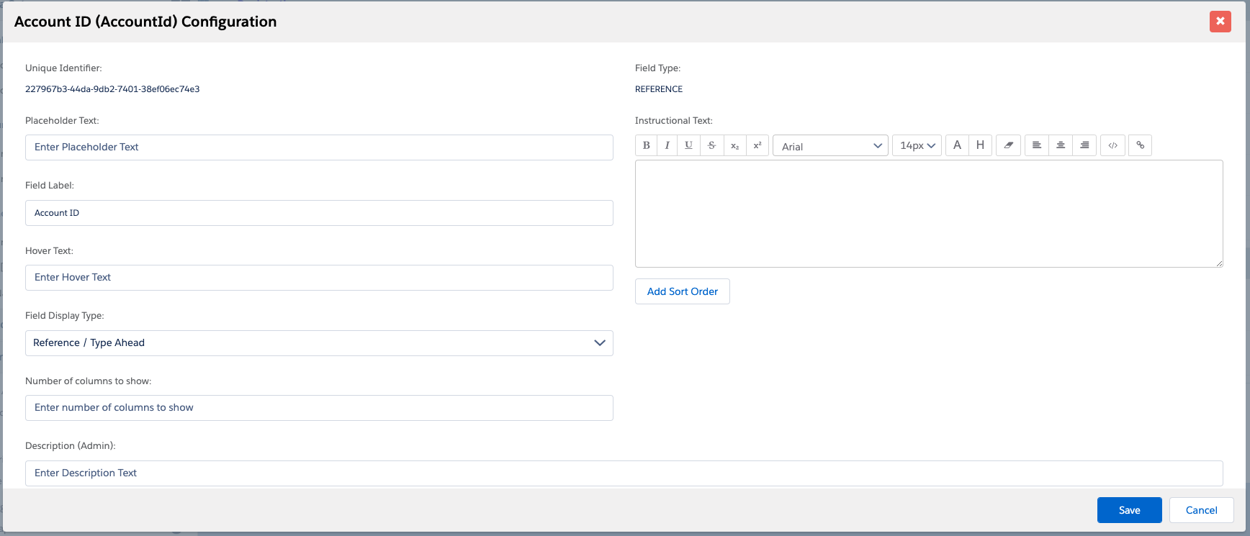The width and height of the screenshot is (1250, 536).
Task: Focus the Hover Text input field
Action: tap(319, 278)
